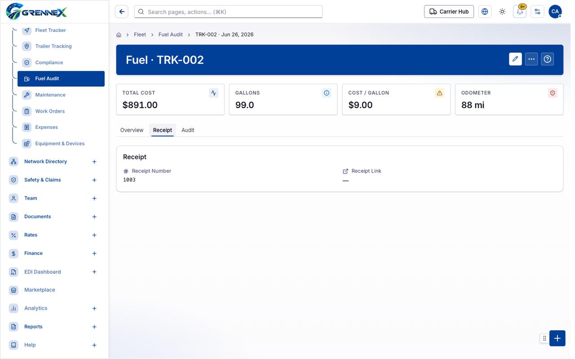Click the Gallons info icon
Screen dimensions: 575x359
pos(327,93)
